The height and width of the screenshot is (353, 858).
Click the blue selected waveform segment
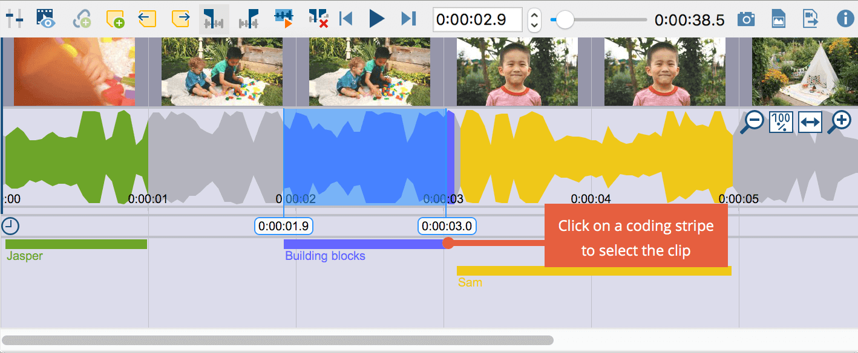click(x=365, y=156)
